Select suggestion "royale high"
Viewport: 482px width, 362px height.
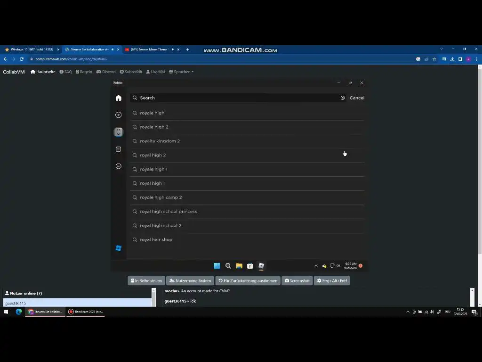pyautogui.click(x=247, y=113)
